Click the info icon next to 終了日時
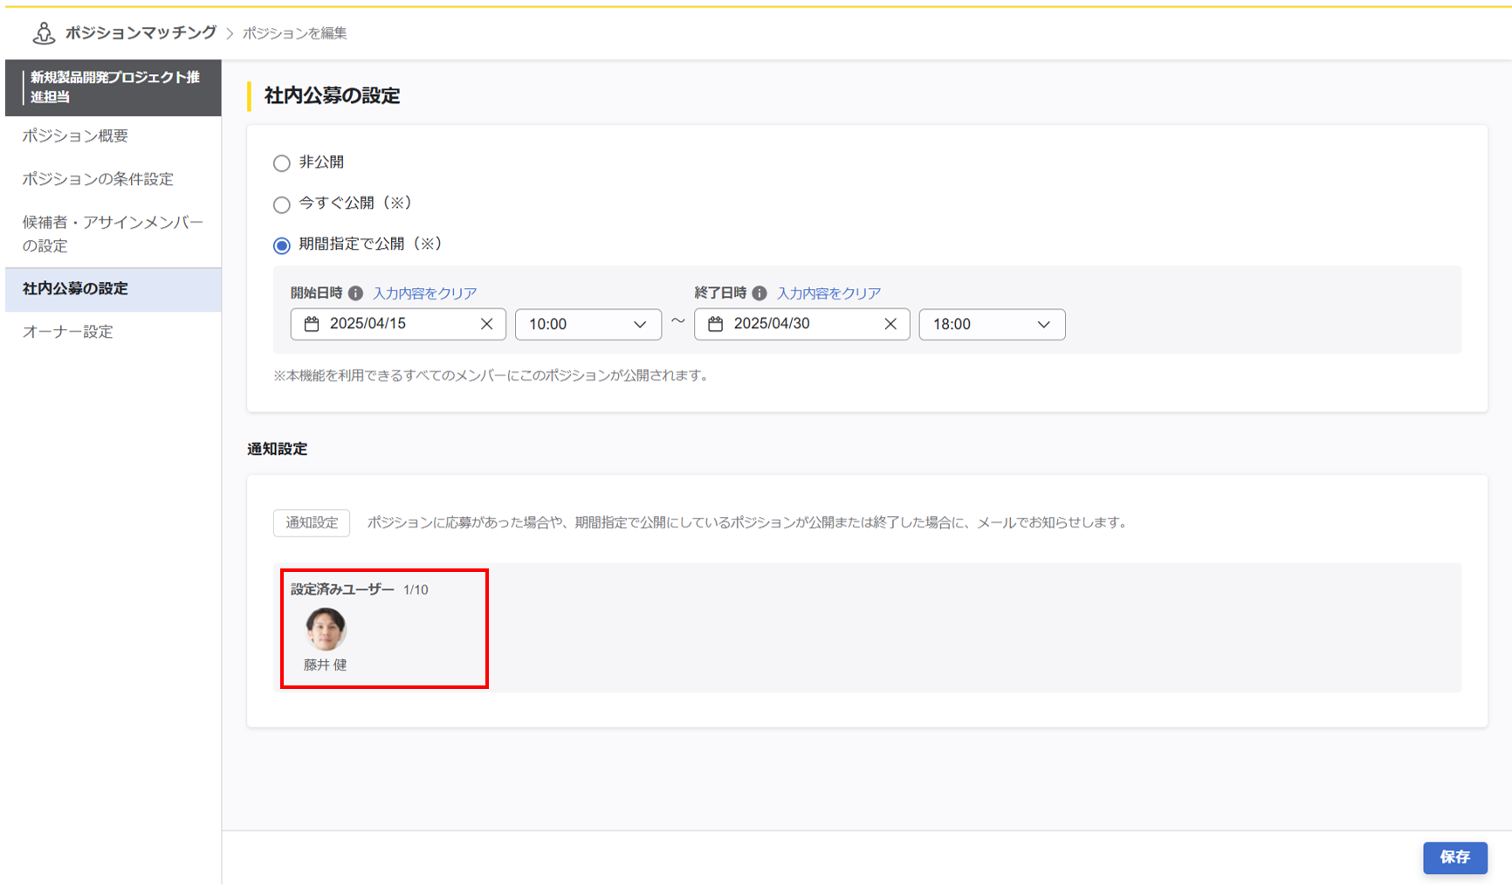 759,293
